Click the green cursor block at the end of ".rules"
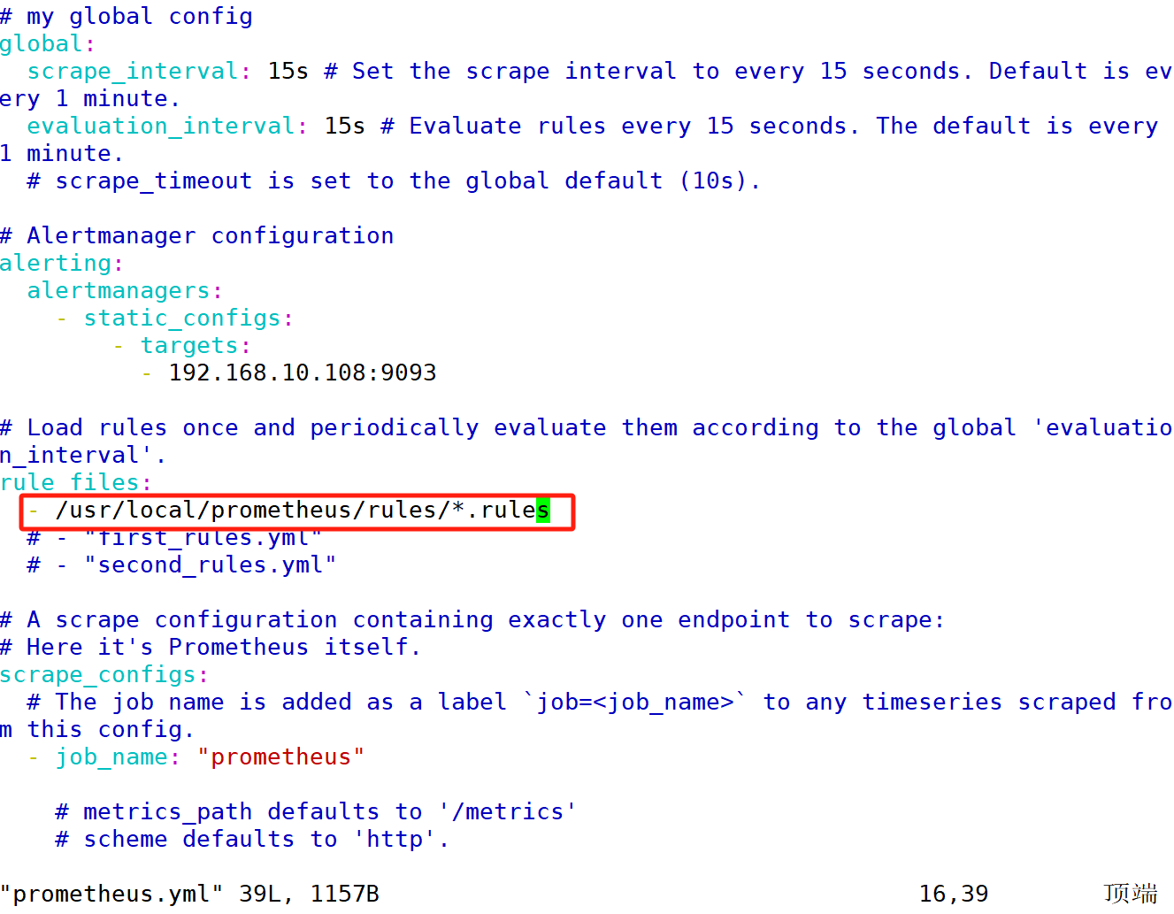 542,511
